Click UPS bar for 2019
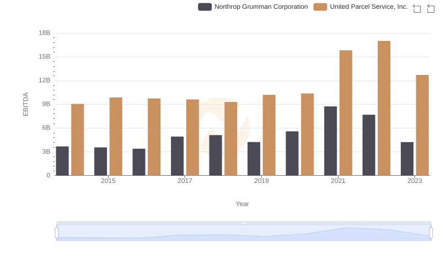The image size is (441, 254). tap(269, 135)
